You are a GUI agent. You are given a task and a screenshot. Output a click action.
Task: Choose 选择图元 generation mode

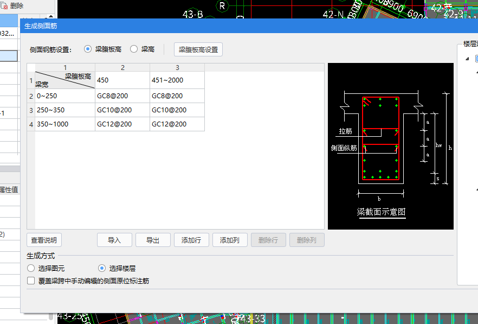[31, 268]
